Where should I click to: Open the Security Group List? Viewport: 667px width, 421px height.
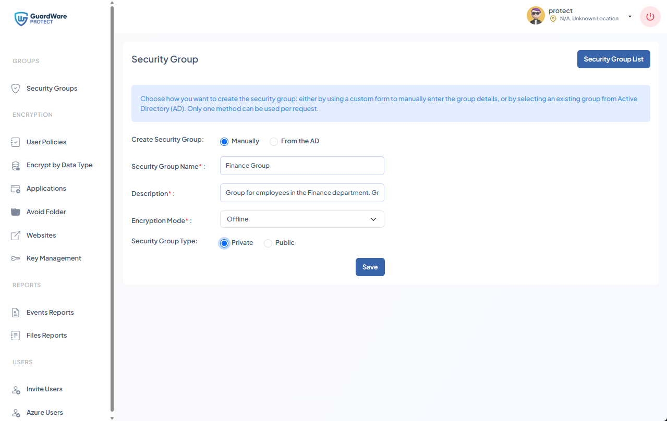pyautogui.click(x=613, y=59)
